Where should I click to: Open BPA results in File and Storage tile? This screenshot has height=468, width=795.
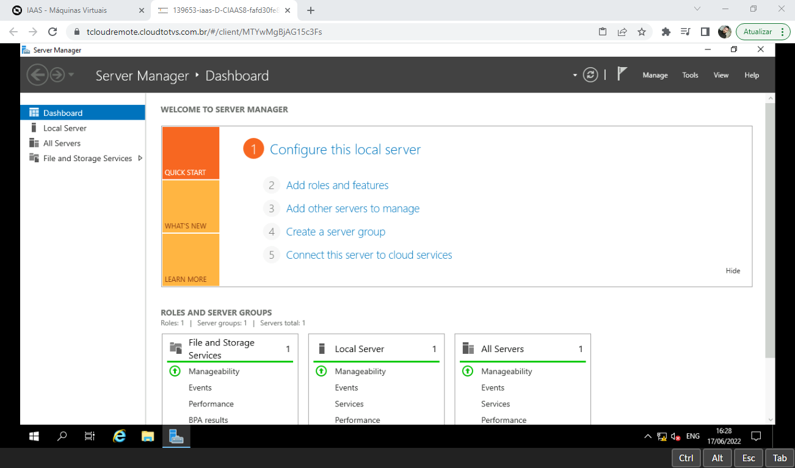click(208, 420)
